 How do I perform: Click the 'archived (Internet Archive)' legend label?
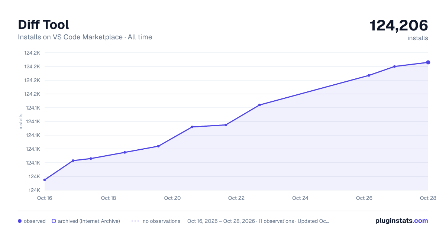[x=89, y=221]
